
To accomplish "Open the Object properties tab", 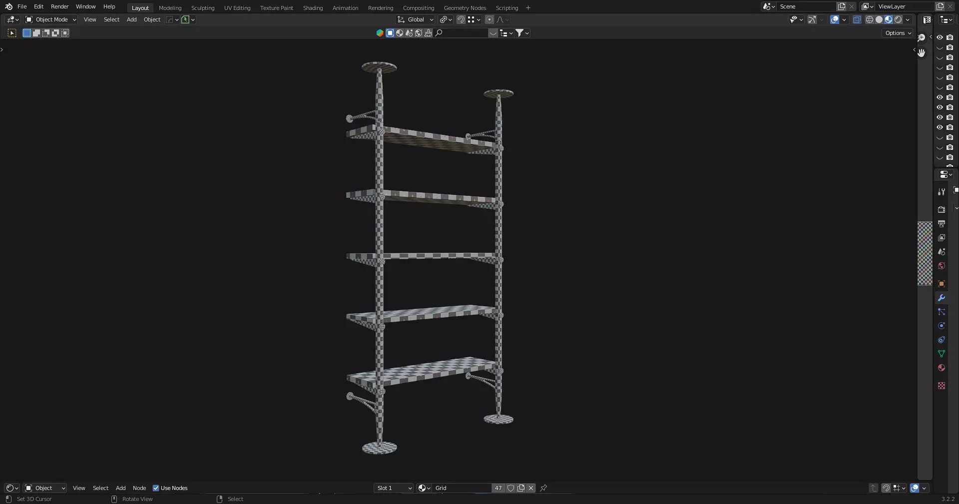I will pos(942,284).
